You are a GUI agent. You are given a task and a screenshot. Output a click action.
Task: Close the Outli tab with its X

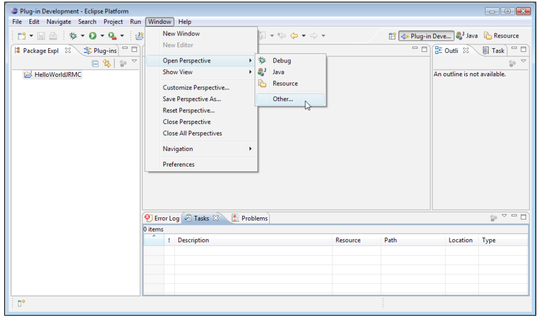pyautogui.click(x=466, y=50)
